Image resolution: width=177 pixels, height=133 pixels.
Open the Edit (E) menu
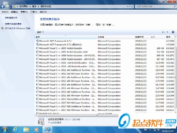coord(14,12)
